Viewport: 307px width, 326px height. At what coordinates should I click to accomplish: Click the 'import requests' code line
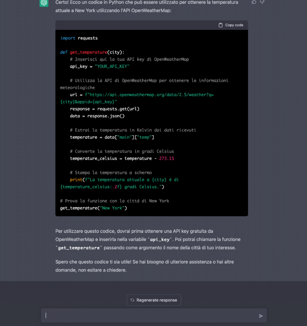click(79, 38)
